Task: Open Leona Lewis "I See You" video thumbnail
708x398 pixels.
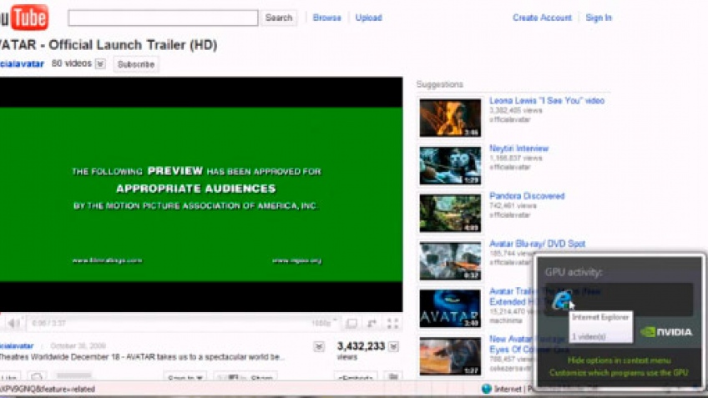Action: click(x=450, y=118)
